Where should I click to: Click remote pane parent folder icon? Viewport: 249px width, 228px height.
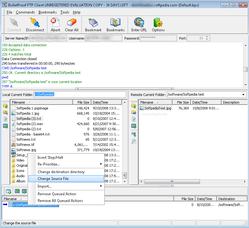click(134, 106)
